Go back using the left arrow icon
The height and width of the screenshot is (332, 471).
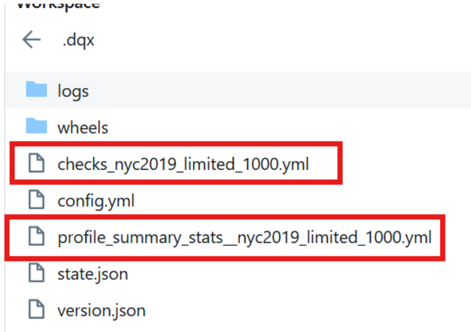click(x=32, y=40)
